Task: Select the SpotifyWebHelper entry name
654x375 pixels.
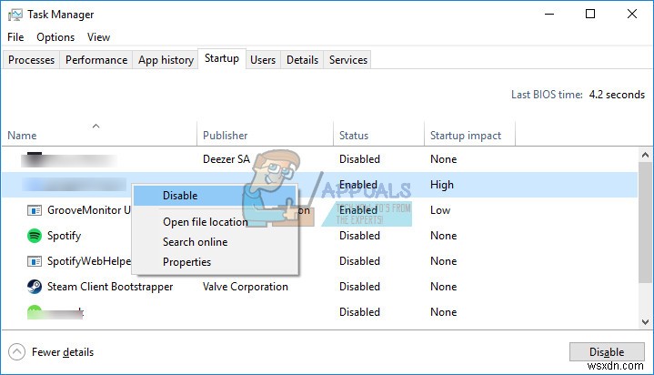Action: [x=89, y=261]
